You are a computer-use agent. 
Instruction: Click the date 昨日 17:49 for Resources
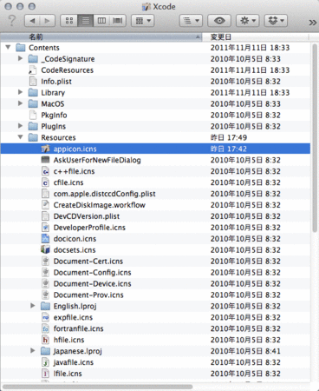pos(229,137)
